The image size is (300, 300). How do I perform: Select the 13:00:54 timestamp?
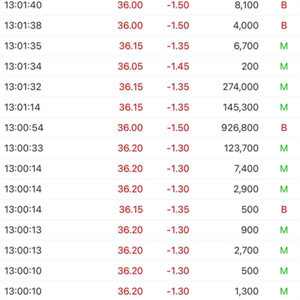click(x=23, y=128)
